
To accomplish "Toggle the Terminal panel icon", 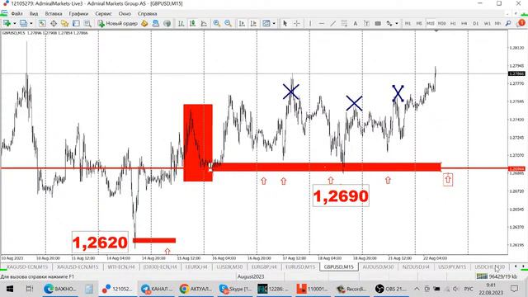I will click(x=76, y=23).
